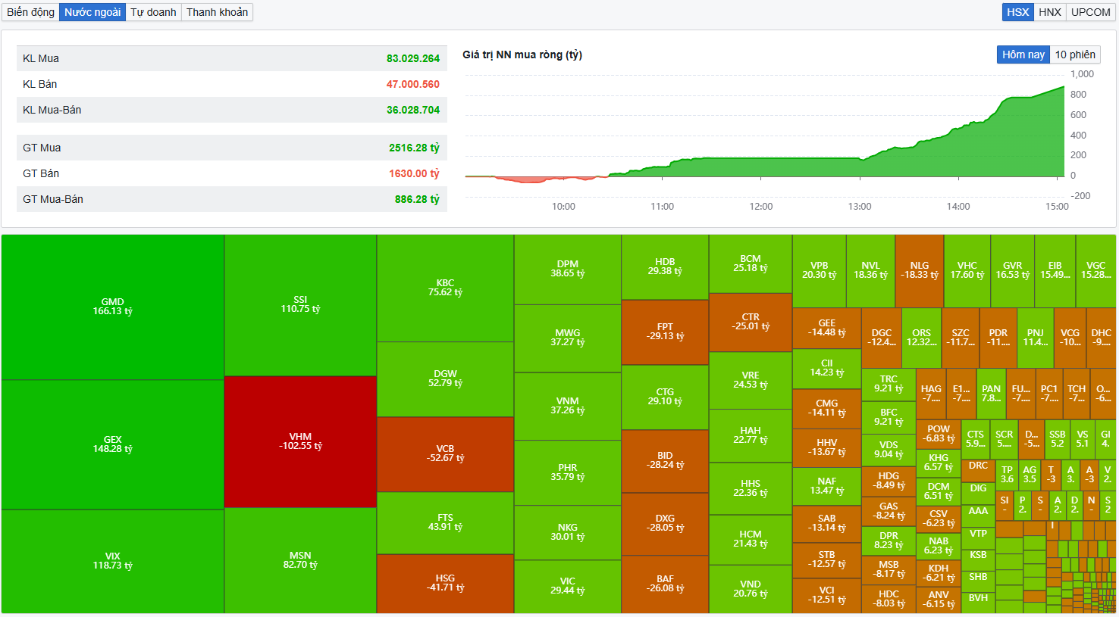This screenshot has height=617, width=1119.
Task: Click the GT Mua value 2516.28 tỷ
Action: point(414,148)
